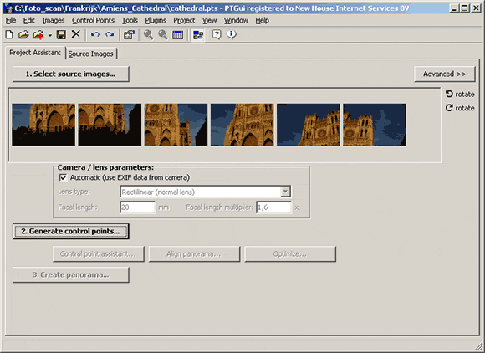Click the Undo arrow icon
This screenshot has width=485, height=353.
click(x=95, y=34)
